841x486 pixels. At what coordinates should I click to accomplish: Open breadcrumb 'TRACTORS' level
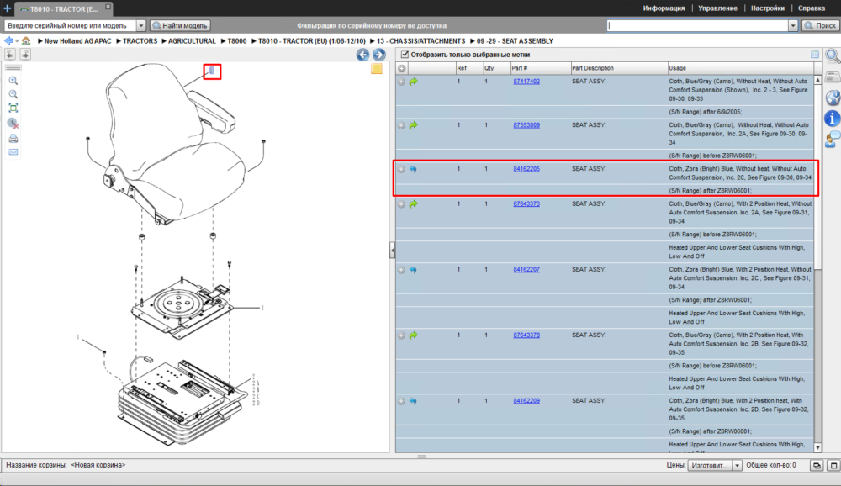coord(140,40)
